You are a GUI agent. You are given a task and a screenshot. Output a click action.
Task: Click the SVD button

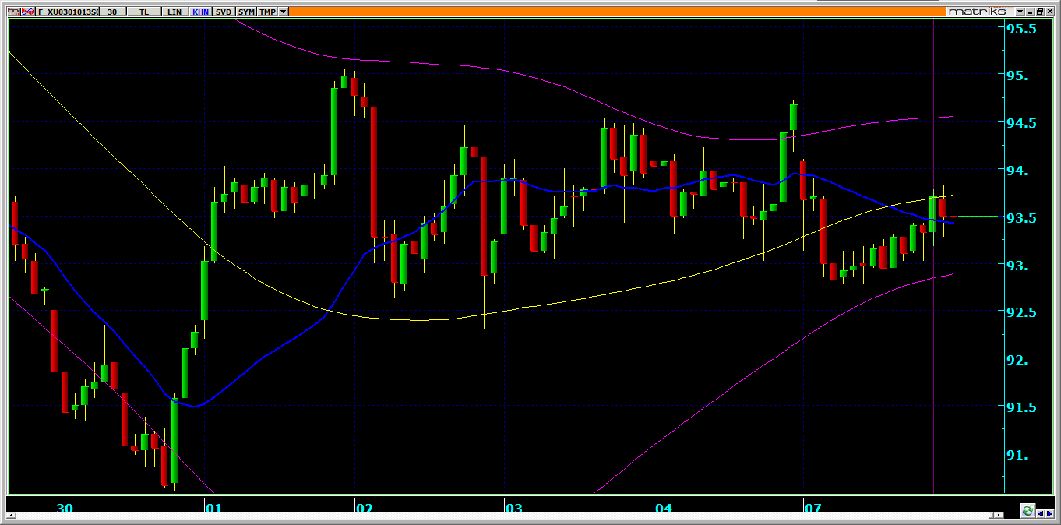pos(224,12)
